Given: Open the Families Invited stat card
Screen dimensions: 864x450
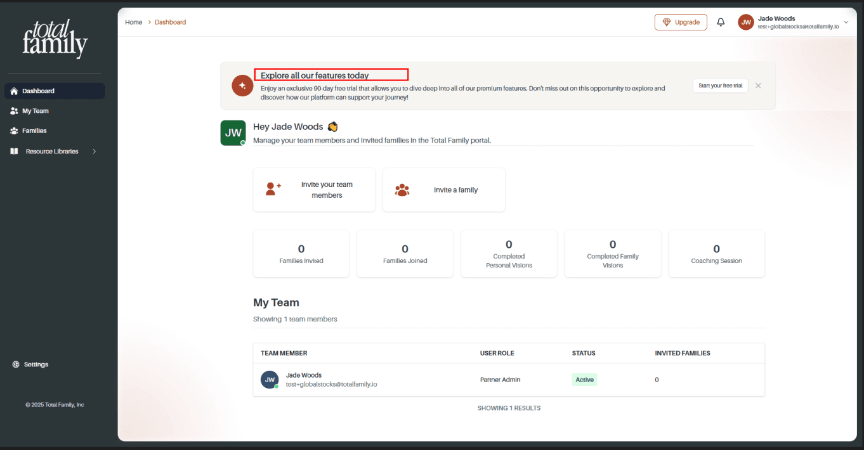Looking at the screenshot, I should point(301,254).
